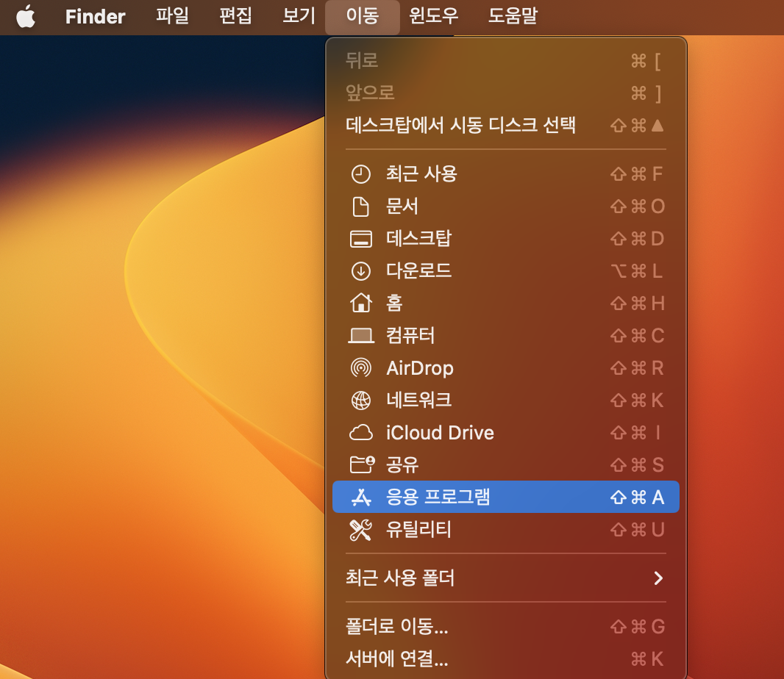Select 폴더로 이동... option

pos(397,626)
